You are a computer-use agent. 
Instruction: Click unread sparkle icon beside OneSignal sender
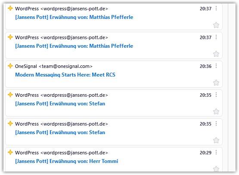coord(10,66)
